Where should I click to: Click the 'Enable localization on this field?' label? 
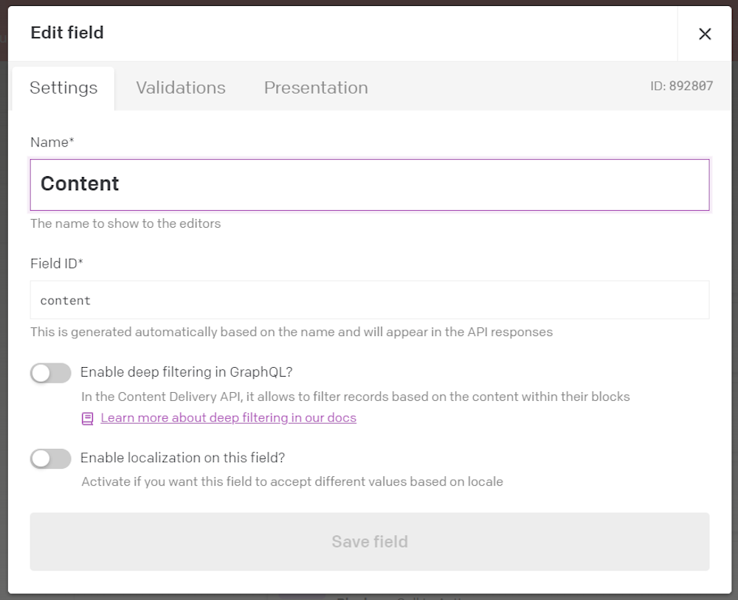pyautogui.click(x=182, y=458)
